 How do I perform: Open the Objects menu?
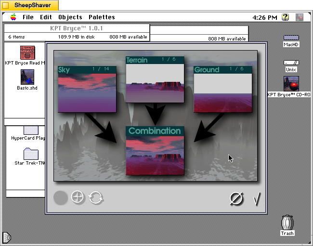pyautogui.click(x=70, y=17)
